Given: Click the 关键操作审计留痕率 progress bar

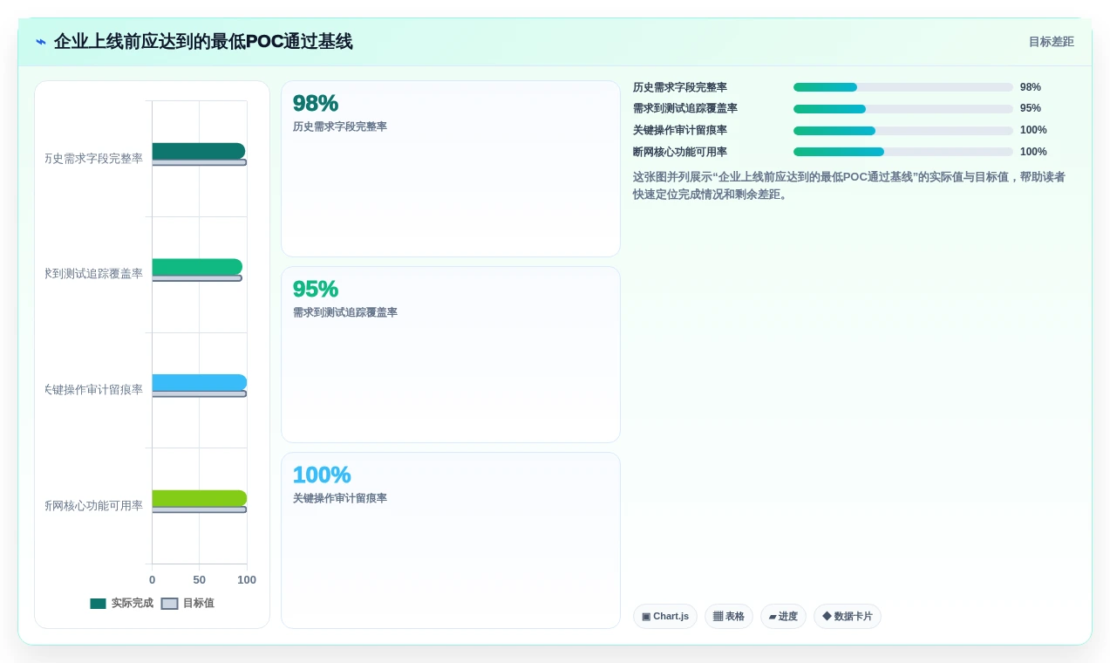Looking at the screenshot, I should 903,131.
